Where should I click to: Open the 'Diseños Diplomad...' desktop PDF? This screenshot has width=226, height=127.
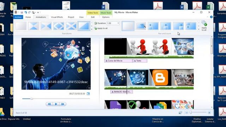(197, 120)
